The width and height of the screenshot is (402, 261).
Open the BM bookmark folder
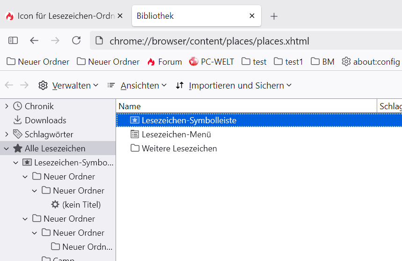322,62
